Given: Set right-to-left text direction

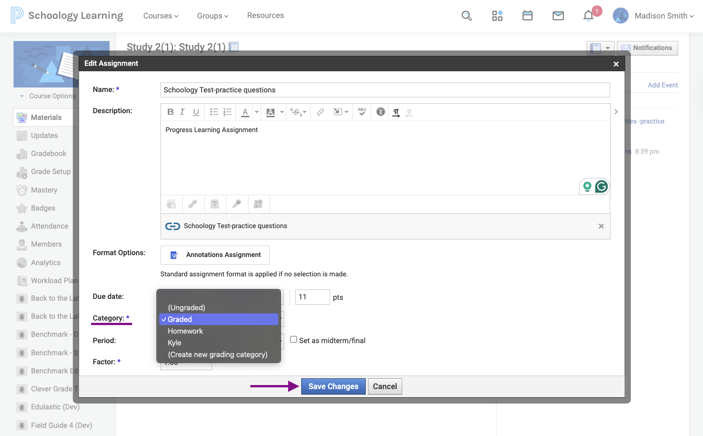Looking at the screenshot, I should coord(409,113).
